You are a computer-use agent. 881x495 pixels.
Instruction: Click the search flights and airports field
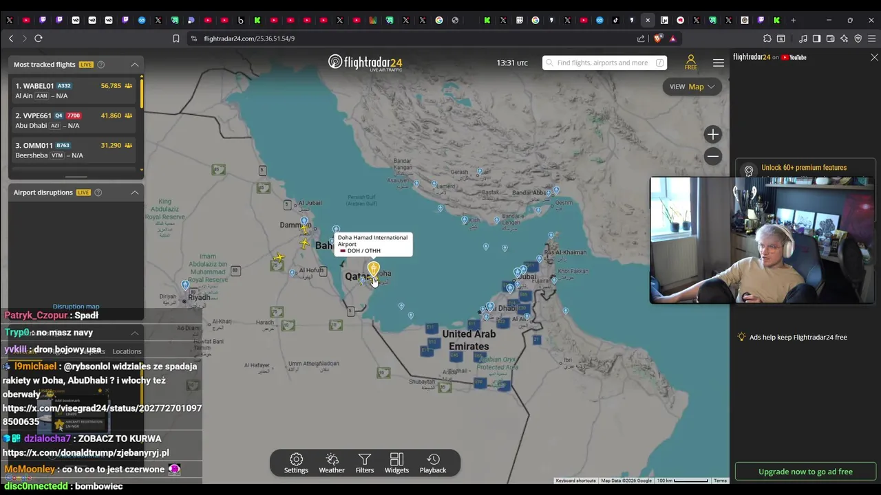605,63
